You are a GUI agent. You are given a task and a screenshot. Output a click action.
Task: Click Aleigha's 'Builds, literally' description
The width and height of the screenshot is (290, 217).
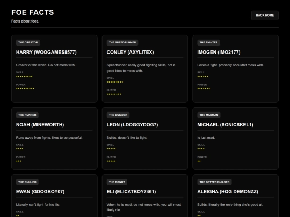click(230, 205)
